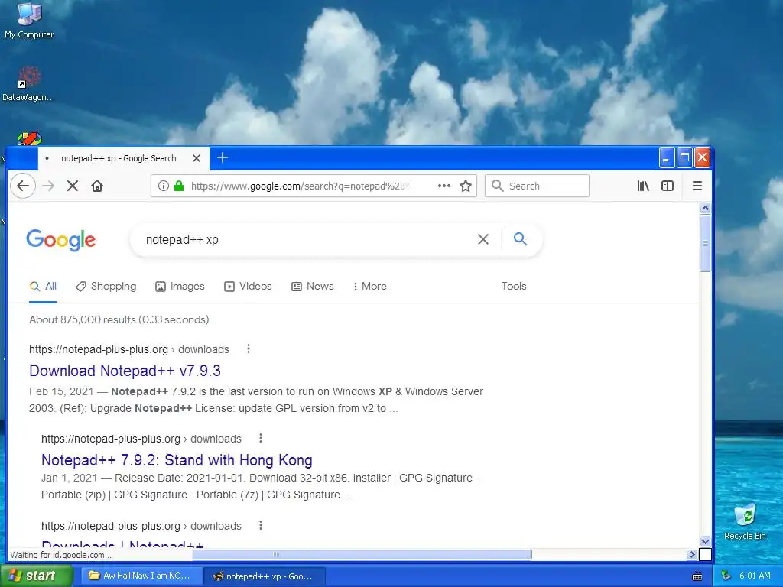Screen dimensions: 783x587
Task: Open a new tab with plus button
Action: (x=223, y=157)
